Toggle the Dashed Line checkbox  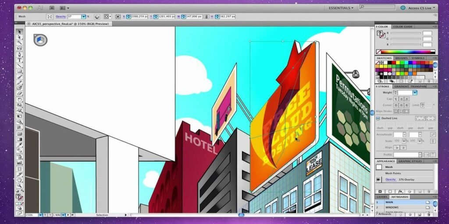pos(378,118)
